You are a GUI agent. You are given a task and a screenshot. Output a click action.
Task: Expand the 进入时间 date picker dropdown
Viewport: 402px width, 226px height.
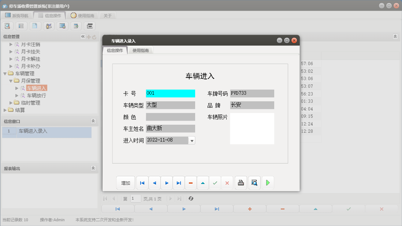(192, 140)
